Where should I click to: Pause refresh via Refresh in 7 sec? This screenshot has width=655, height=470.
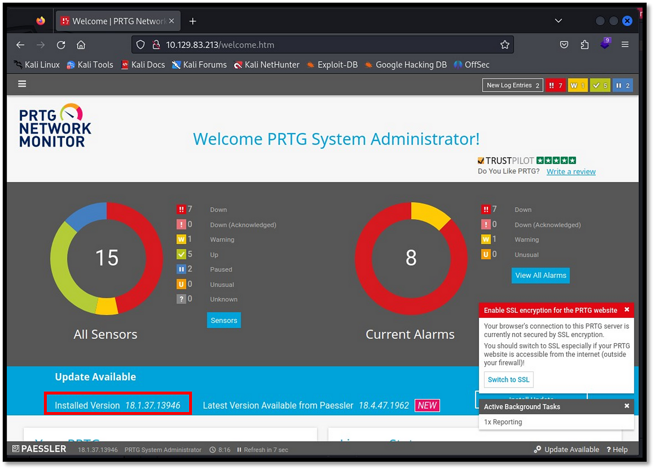click(262, 450)
